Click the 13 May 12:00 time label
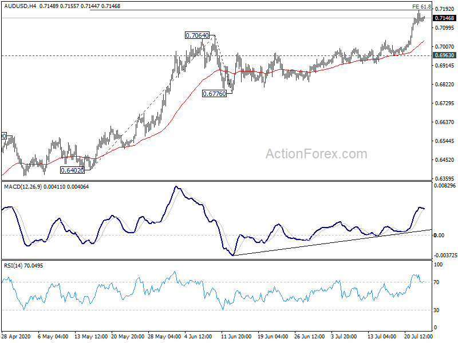 click(x=91, y=337)
